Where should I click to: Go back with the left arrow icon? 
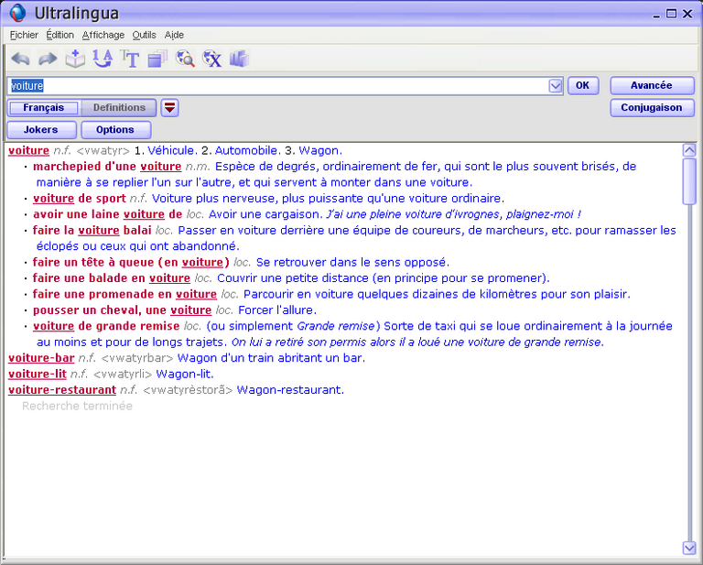click(20, 59)
